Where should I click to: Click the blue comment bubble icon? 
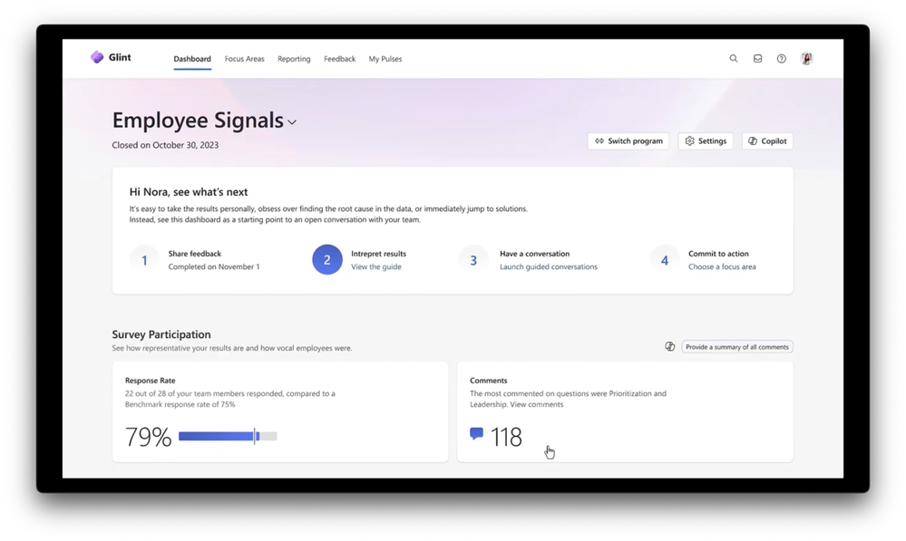(x=477, y=433)
